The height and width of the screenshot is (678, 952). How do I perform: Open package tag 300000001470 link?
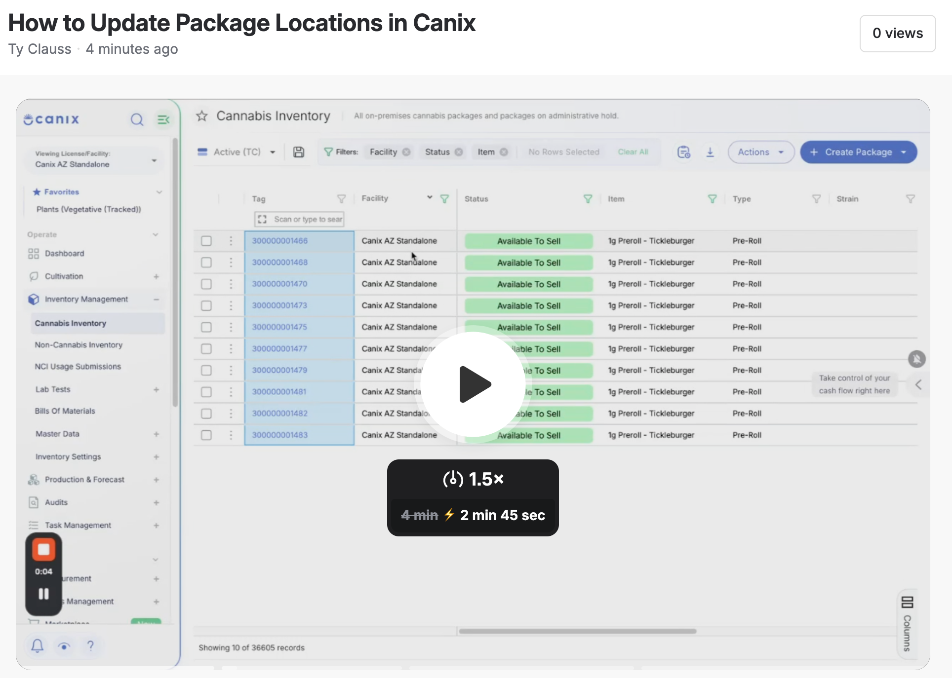click(279, 284)
